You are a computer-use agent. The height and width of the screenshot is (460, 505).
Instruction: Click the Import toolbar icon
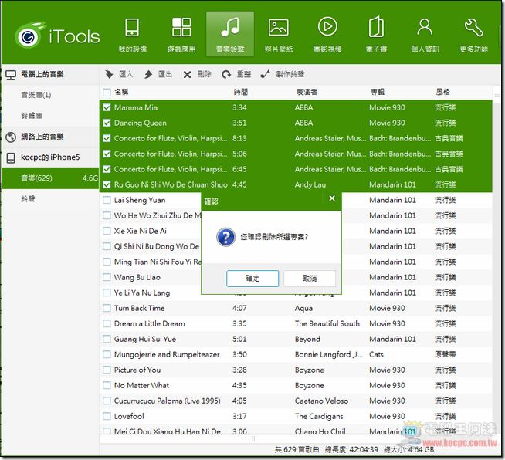click(x=109, y=74)
